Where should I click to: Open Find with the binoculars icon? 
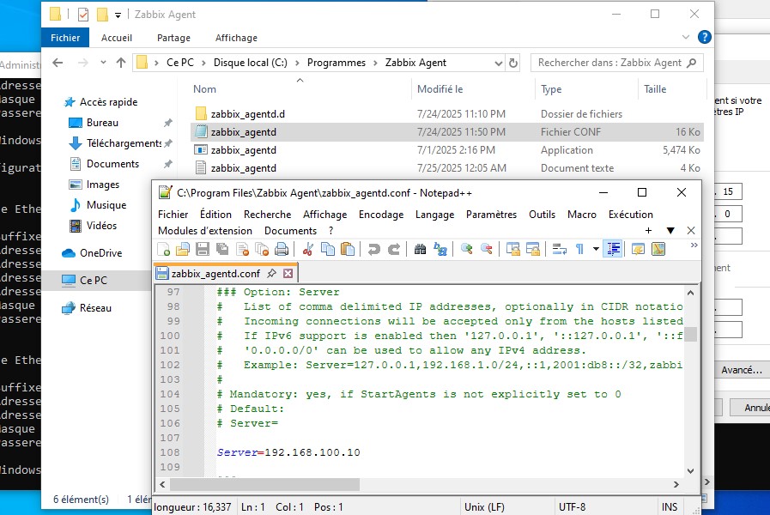420,249
